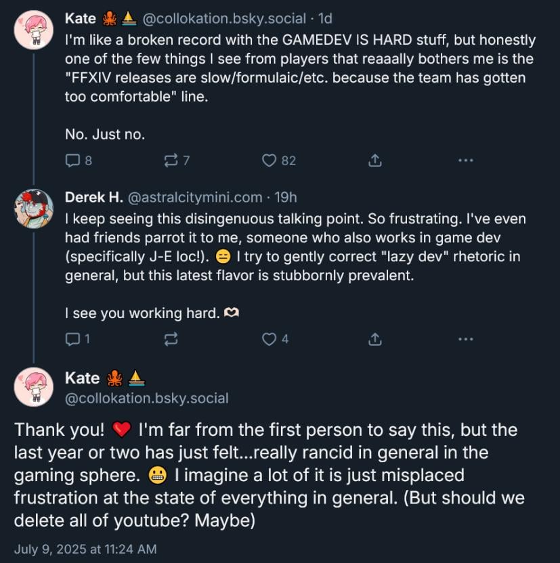Open the 1d timestamp on Kate's post

325,19
